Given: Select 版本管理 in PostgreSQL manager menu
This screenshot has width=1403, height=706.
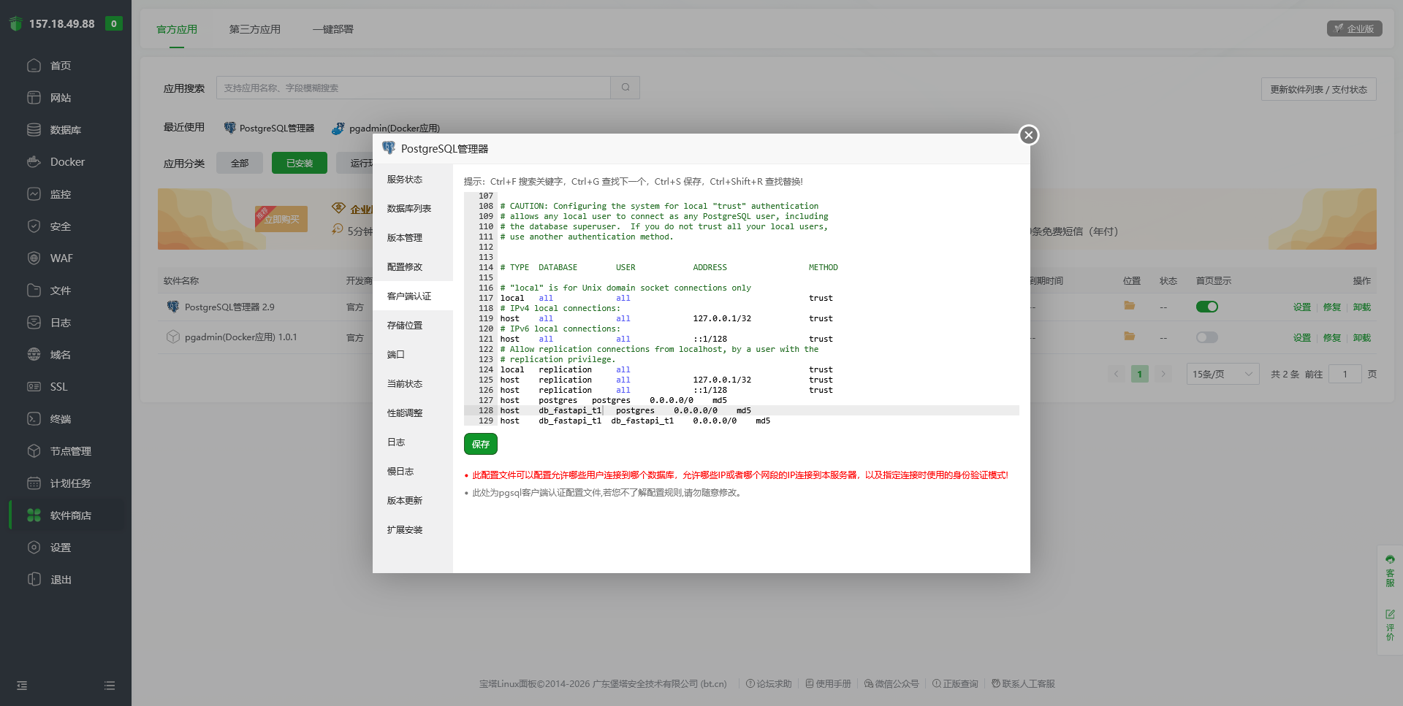Looking at the screenshot, I should pyautogui.click(x=413, y=238).
